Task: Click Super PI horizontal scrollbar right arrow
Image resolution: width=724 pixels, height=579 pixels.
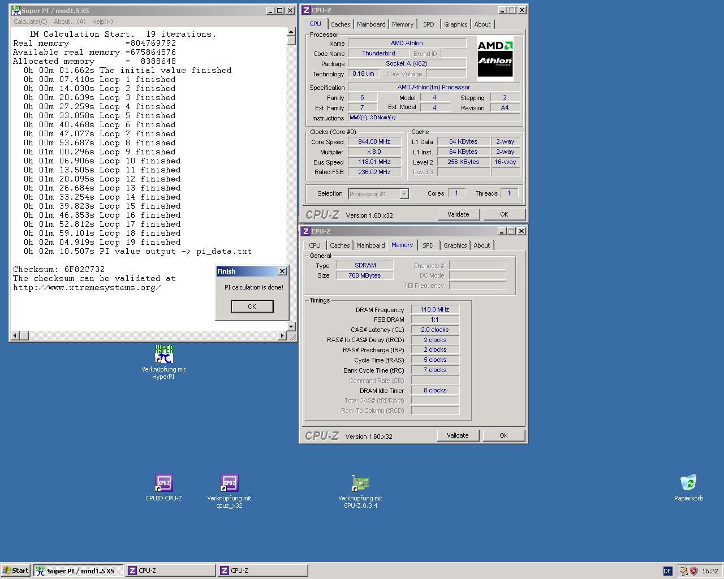Action: pos(282,336)
